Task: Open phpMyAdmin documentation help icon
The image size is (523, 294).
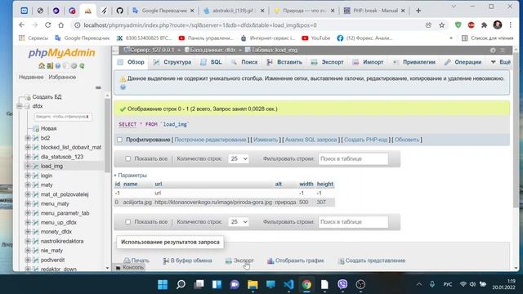Action: (58, 65)
